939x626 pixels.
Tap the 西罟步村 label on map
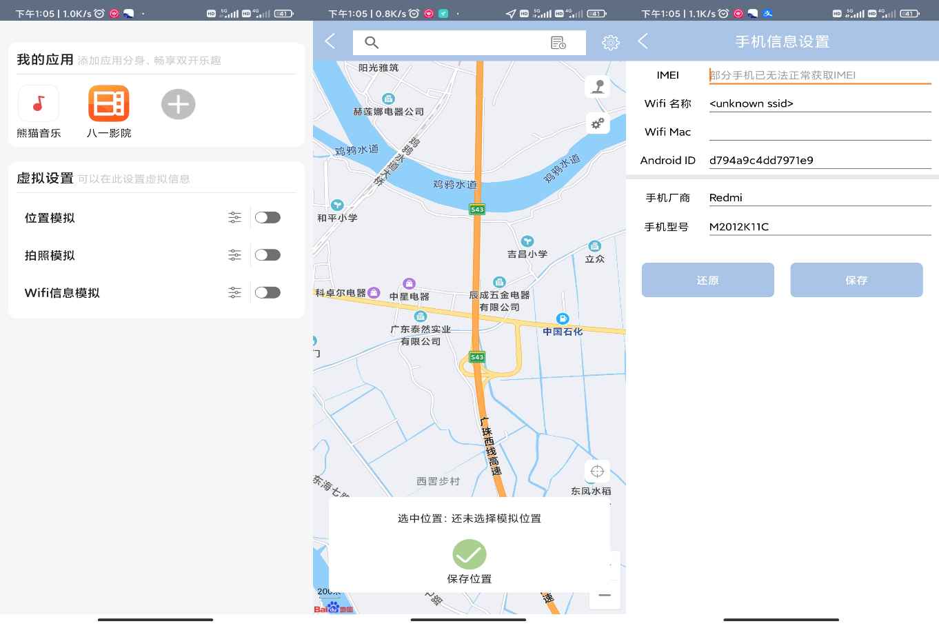[438, 481]
